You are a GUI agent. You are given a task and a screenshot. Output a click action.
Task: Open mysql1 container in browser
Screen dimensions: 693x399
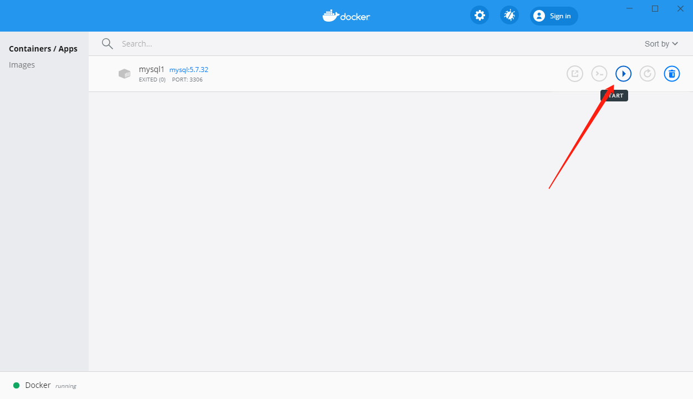[x=575, y=73]
